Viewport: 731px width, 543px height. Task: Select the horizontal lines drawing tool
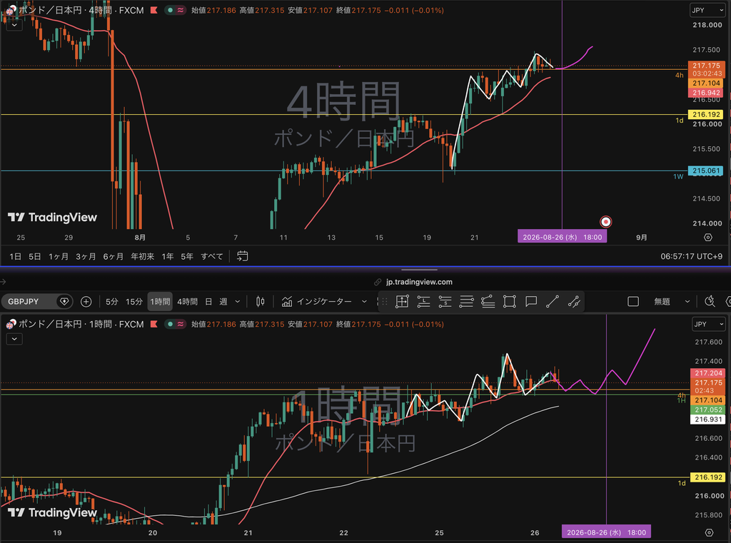coord(466,302)
